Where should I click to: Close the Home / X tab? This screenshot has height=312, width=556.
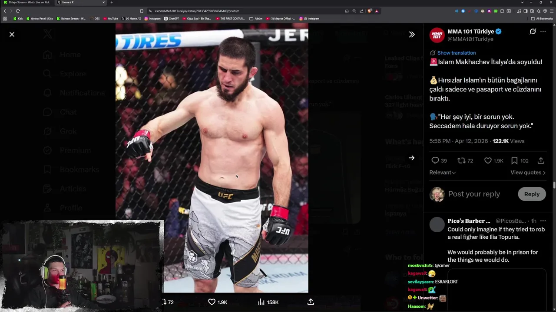click(103, 2)
